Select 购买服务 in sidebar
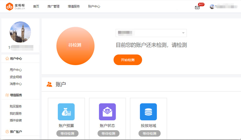The image size is (241, 140). point(16,106)
